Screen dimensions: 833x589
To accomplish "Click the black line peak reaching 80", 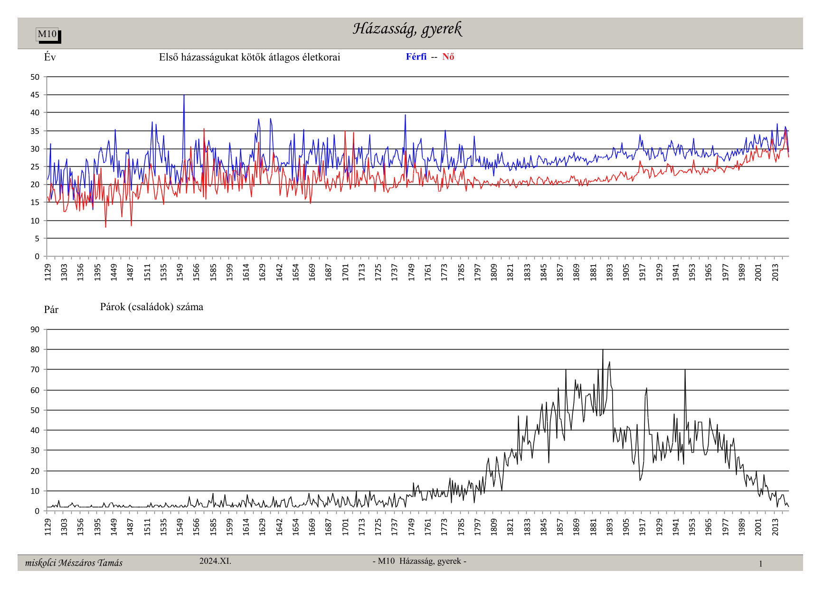I will coord(603,351).
